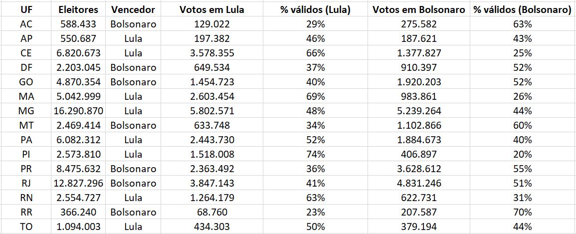Select the % válidos (Lula) header
576x234 pixels.
315,9
